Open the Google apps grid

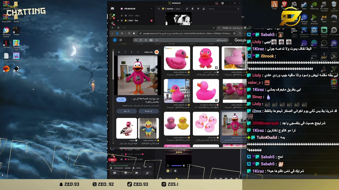pos(121,40)
